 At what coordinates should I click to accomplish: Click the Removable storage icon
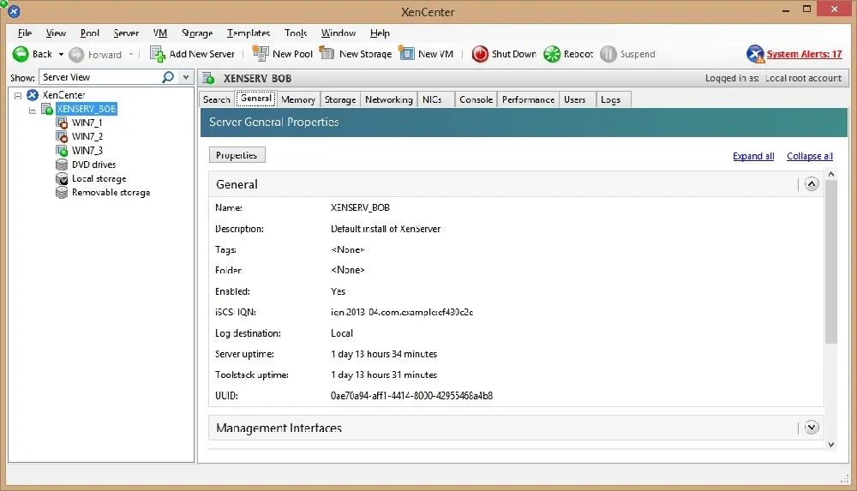(x=62, y=193)
